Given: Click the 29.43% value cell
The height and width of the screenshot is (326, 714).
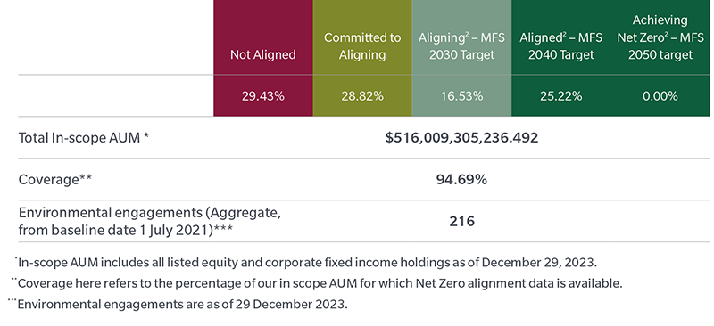Looking at the screenshot, I should [x=262, y=96].
